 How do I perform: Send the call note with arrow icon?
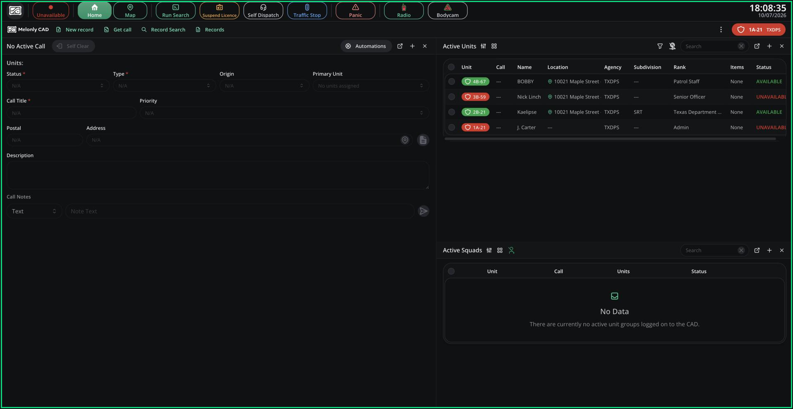point(423,211)
